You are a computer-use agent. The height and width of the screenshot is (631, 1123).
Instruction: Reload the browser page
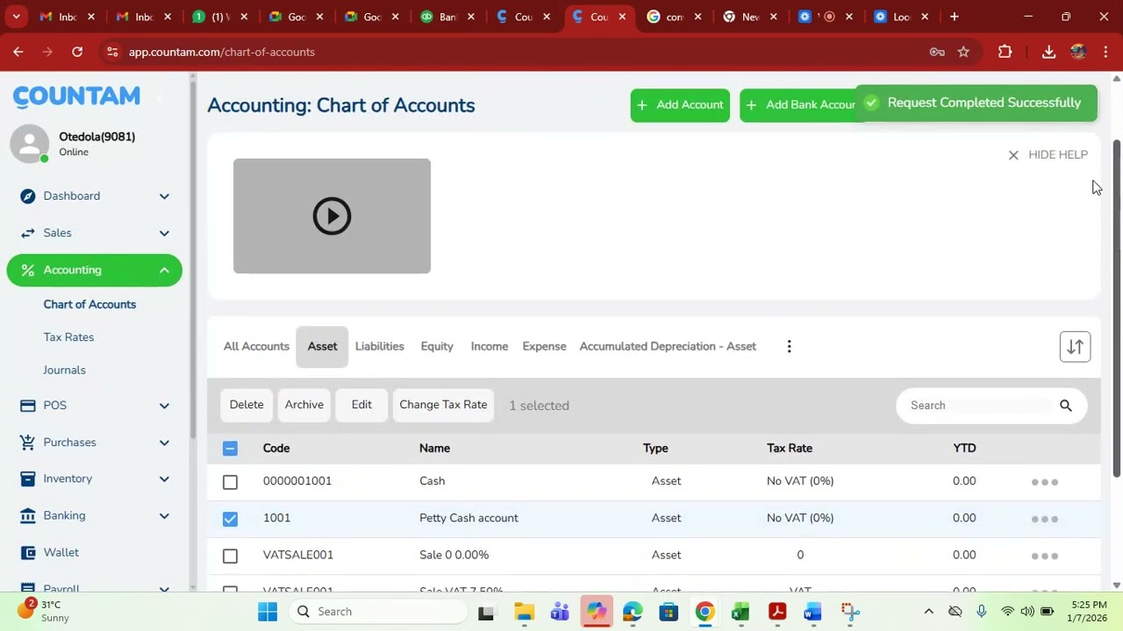point(77,52)
